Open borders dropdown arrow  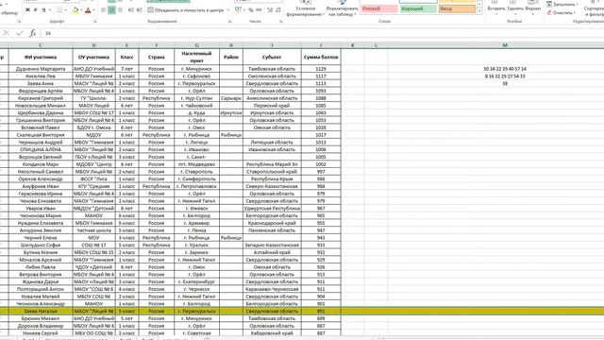point(65,10)
